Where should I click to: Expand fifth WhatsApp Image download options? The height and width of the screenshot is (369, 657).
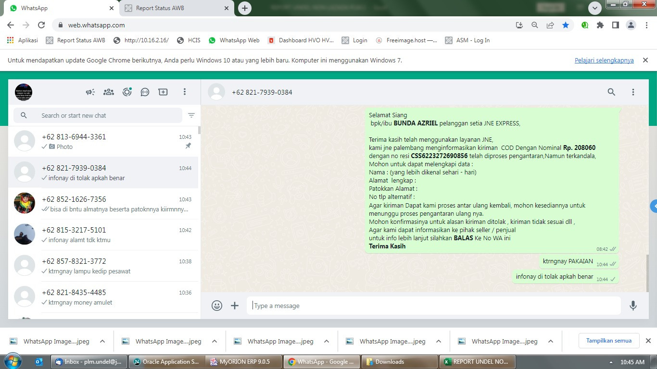pos(551,342)
